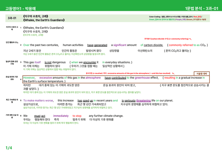Click the Korean chunk '이산화탄소의' under sentence 2
The image size is (222, 157).
145,51
